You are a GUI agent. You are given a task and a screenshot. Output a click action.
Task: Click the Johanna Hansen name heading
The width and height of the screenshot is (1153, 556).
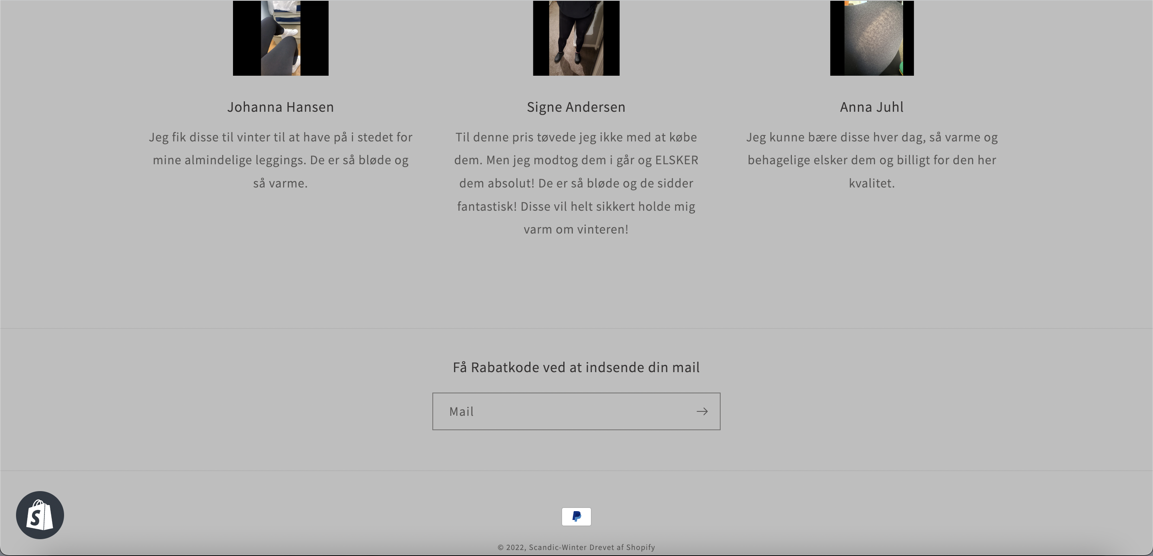pos(281,107)
